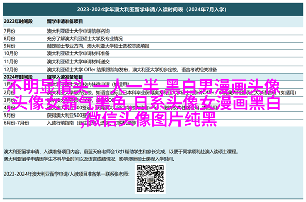This screenshot has height=202, width=306.
Task: Click the 12月份 Offer 结果跟踪与发布 entry
Action: coord(132,69)
